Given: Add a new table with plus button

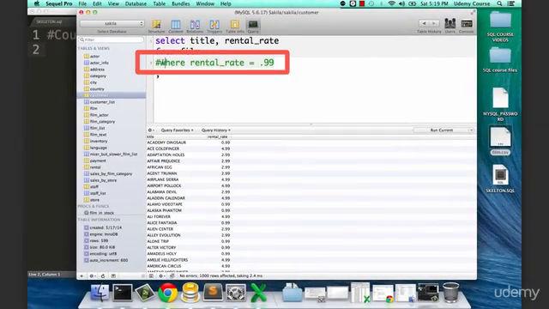Looking at the screenshot, I should coord(81,276).
